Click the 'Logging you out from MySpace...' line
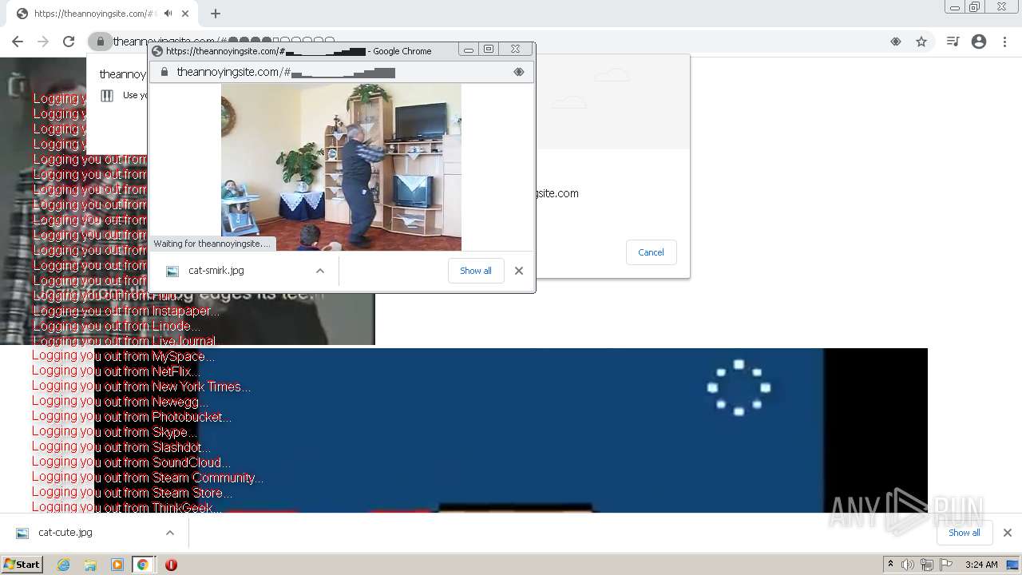The height and width of the screenshot is (575, 1022). pos(124,356)
